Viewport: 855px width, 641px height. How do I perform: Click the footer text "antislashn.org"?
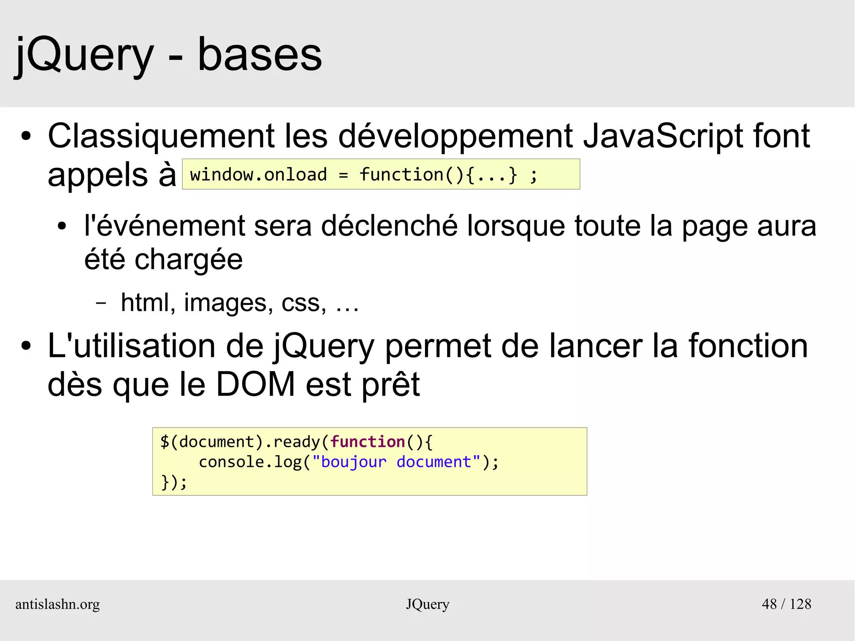pos(58,604)
